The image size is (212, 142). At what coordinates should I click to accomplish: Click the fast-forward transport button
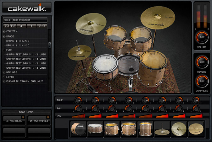pos(13,26)
